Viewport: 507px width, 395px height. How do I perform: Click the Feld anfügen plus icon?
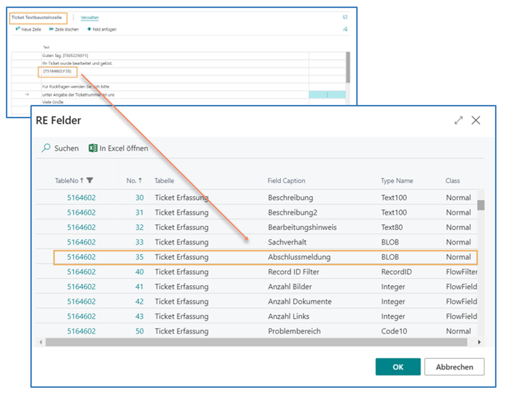pos(89,29)
